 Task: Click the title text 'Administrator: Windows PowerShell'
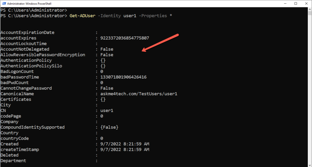click(x=37, y=4)
